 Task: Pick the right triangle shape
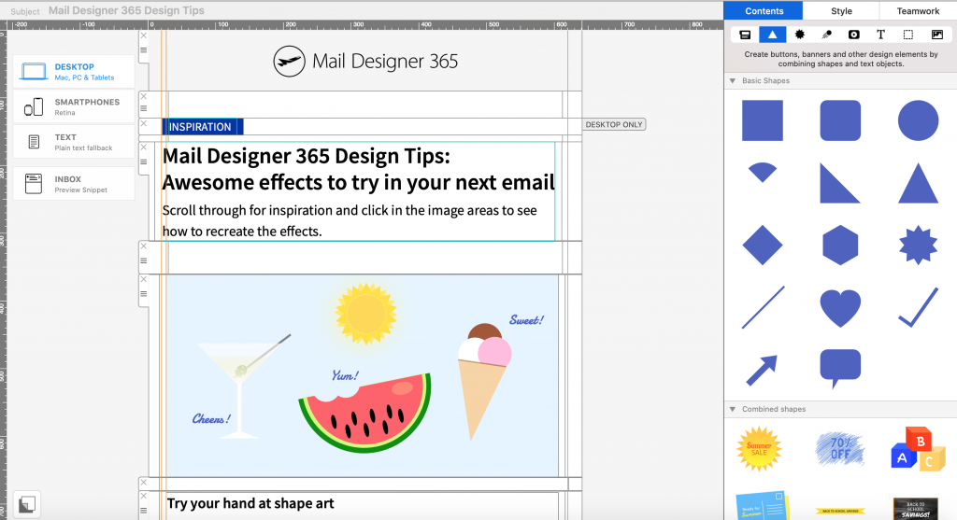839,183
